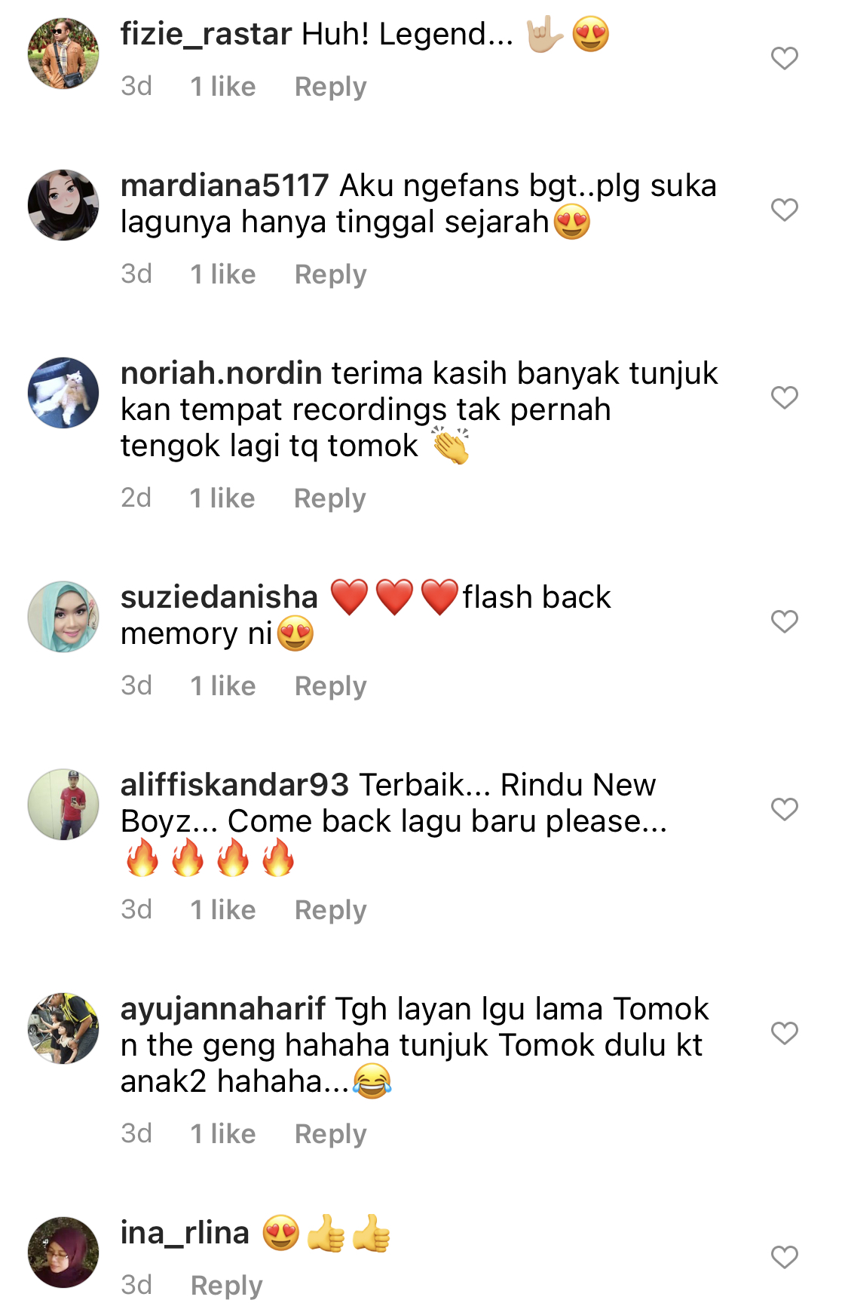The width and height of the screenshot is (848, 1306).
Task: Visit ayujannaharif's profile from username
Action: 223,1009
